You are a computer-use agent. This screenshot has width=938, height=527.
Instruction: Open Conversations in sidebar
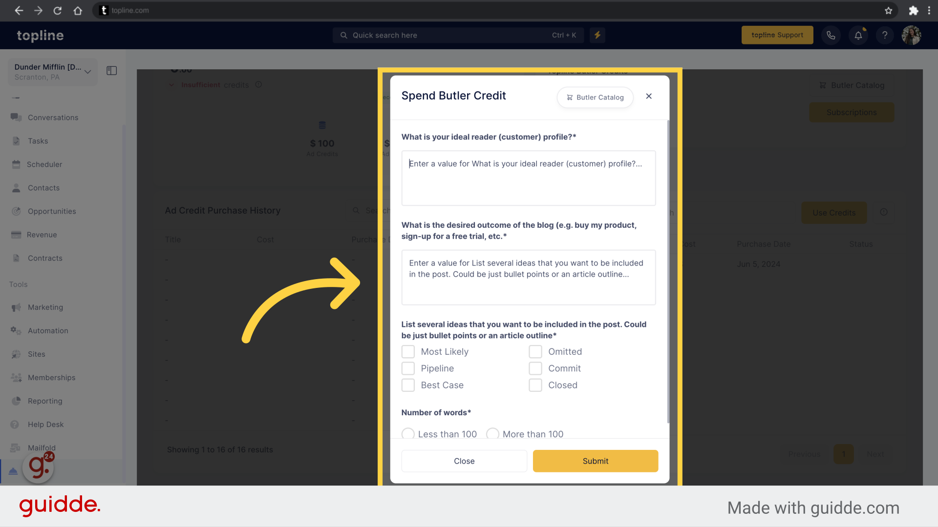[x=53, y=117]
